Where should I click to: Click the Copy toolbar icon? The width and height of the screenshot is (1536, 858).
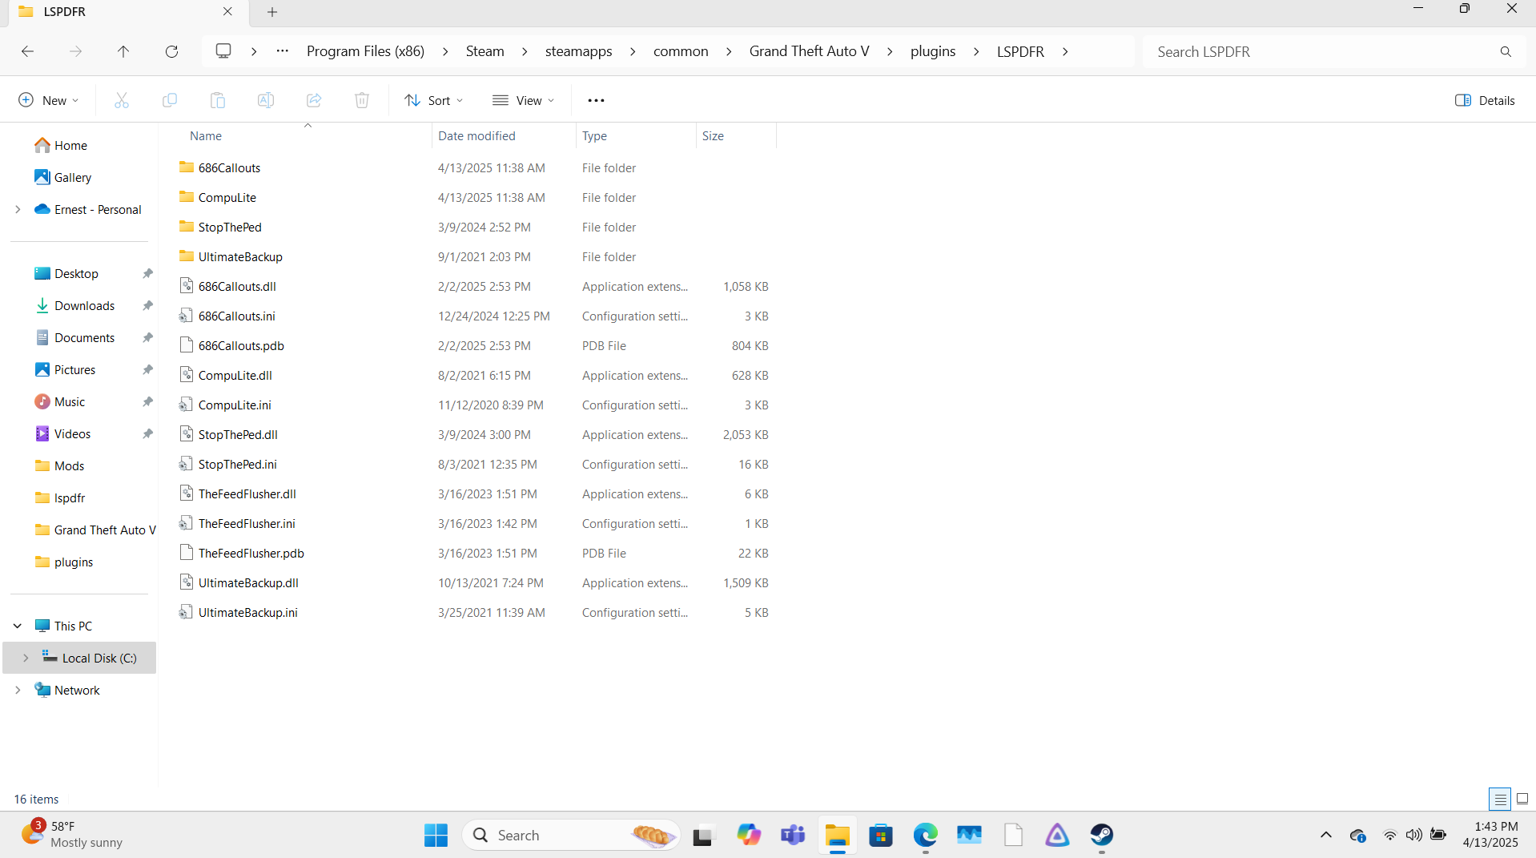coord(170,100)
